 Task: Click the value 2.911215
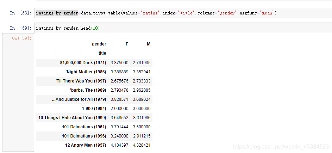[142, 136]
